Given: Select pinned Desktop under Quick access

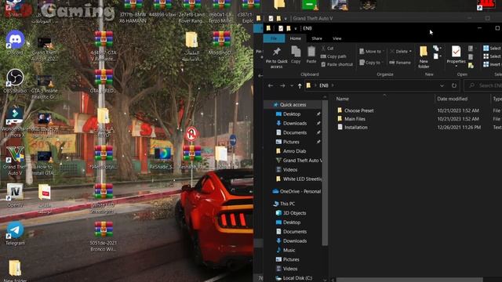Looking at the screenshot, I should (x=291, y=114).
